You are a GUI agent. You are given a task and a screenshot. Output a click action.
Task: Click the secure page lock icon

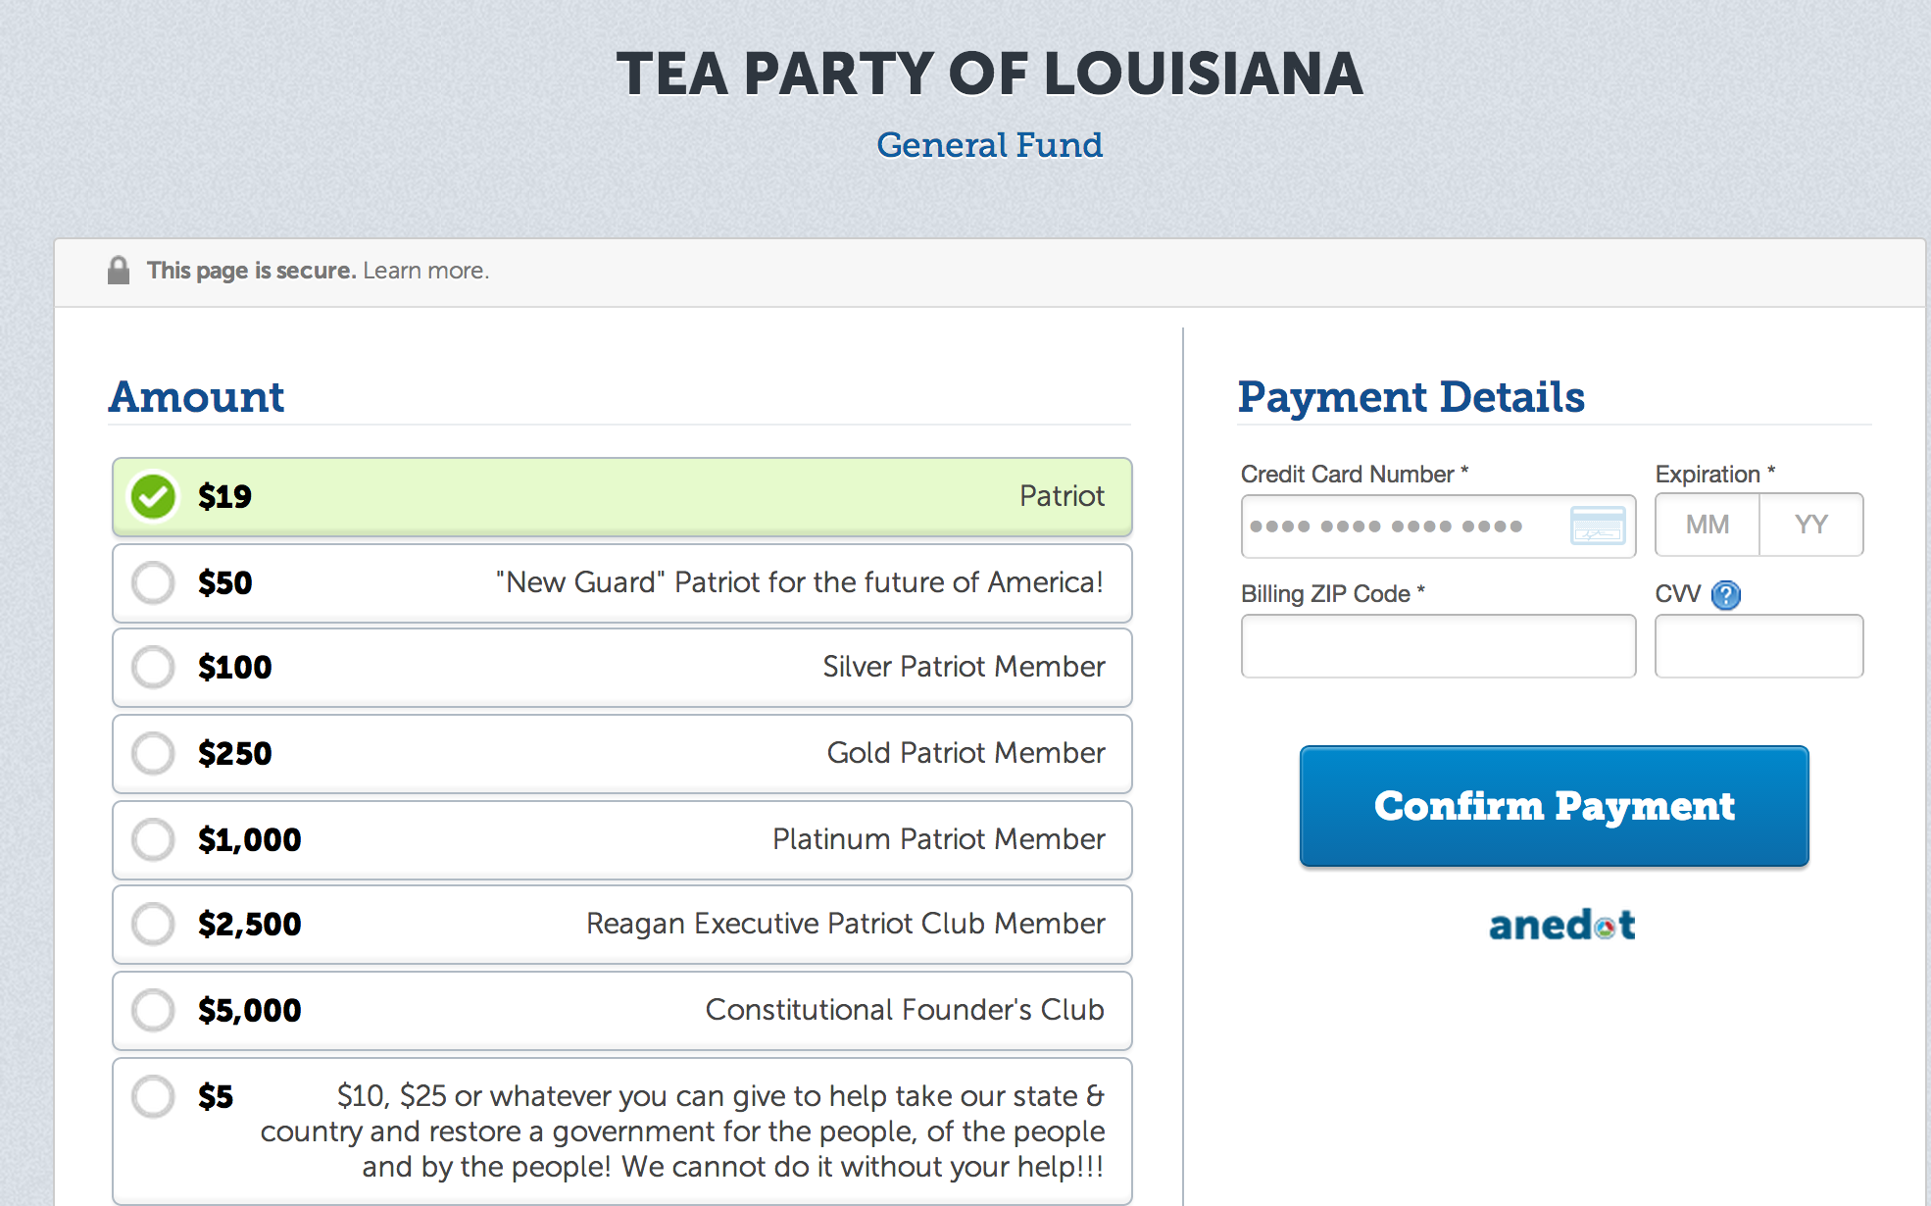(119, 271)
